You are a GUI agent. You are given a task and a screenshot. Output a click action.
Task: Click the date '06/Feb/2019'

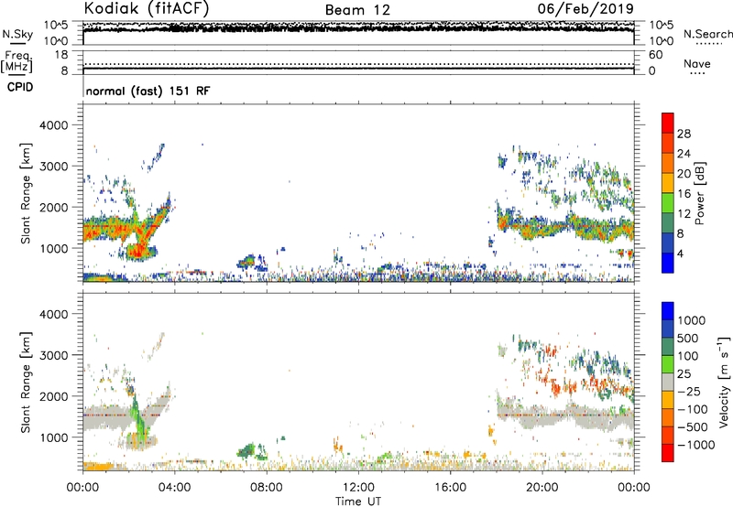(x=585, y=8)
